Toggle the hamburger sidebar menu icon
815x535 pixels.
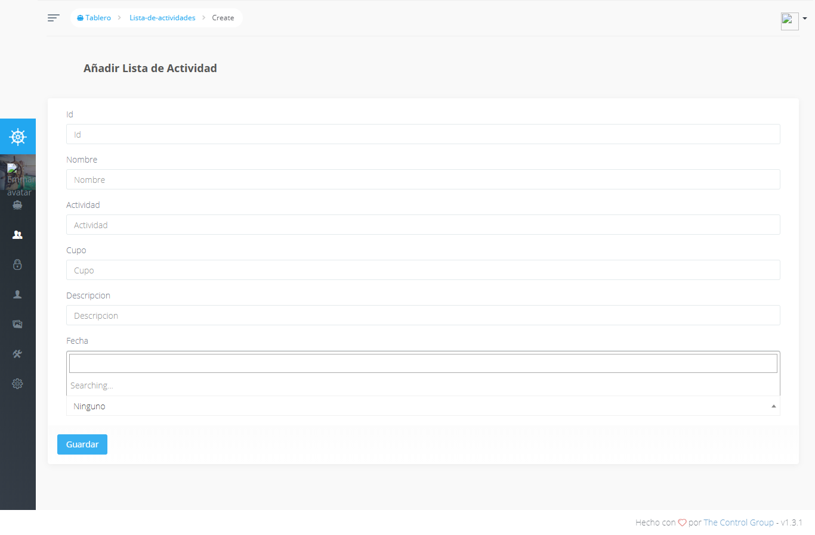click(54, 18)
